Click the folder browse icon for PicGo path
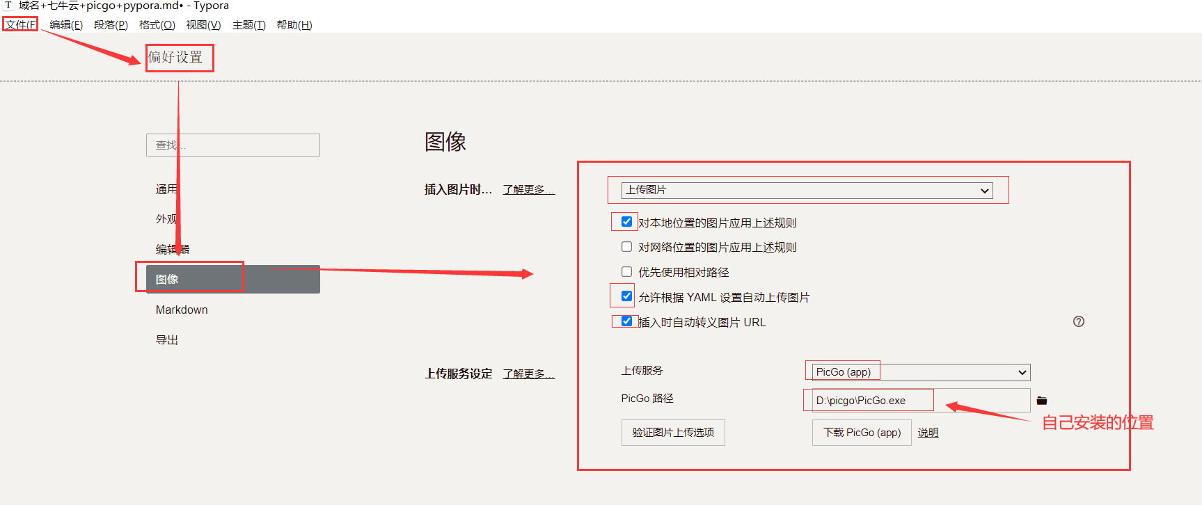The image size is (1202, 505). [1042, 401]
